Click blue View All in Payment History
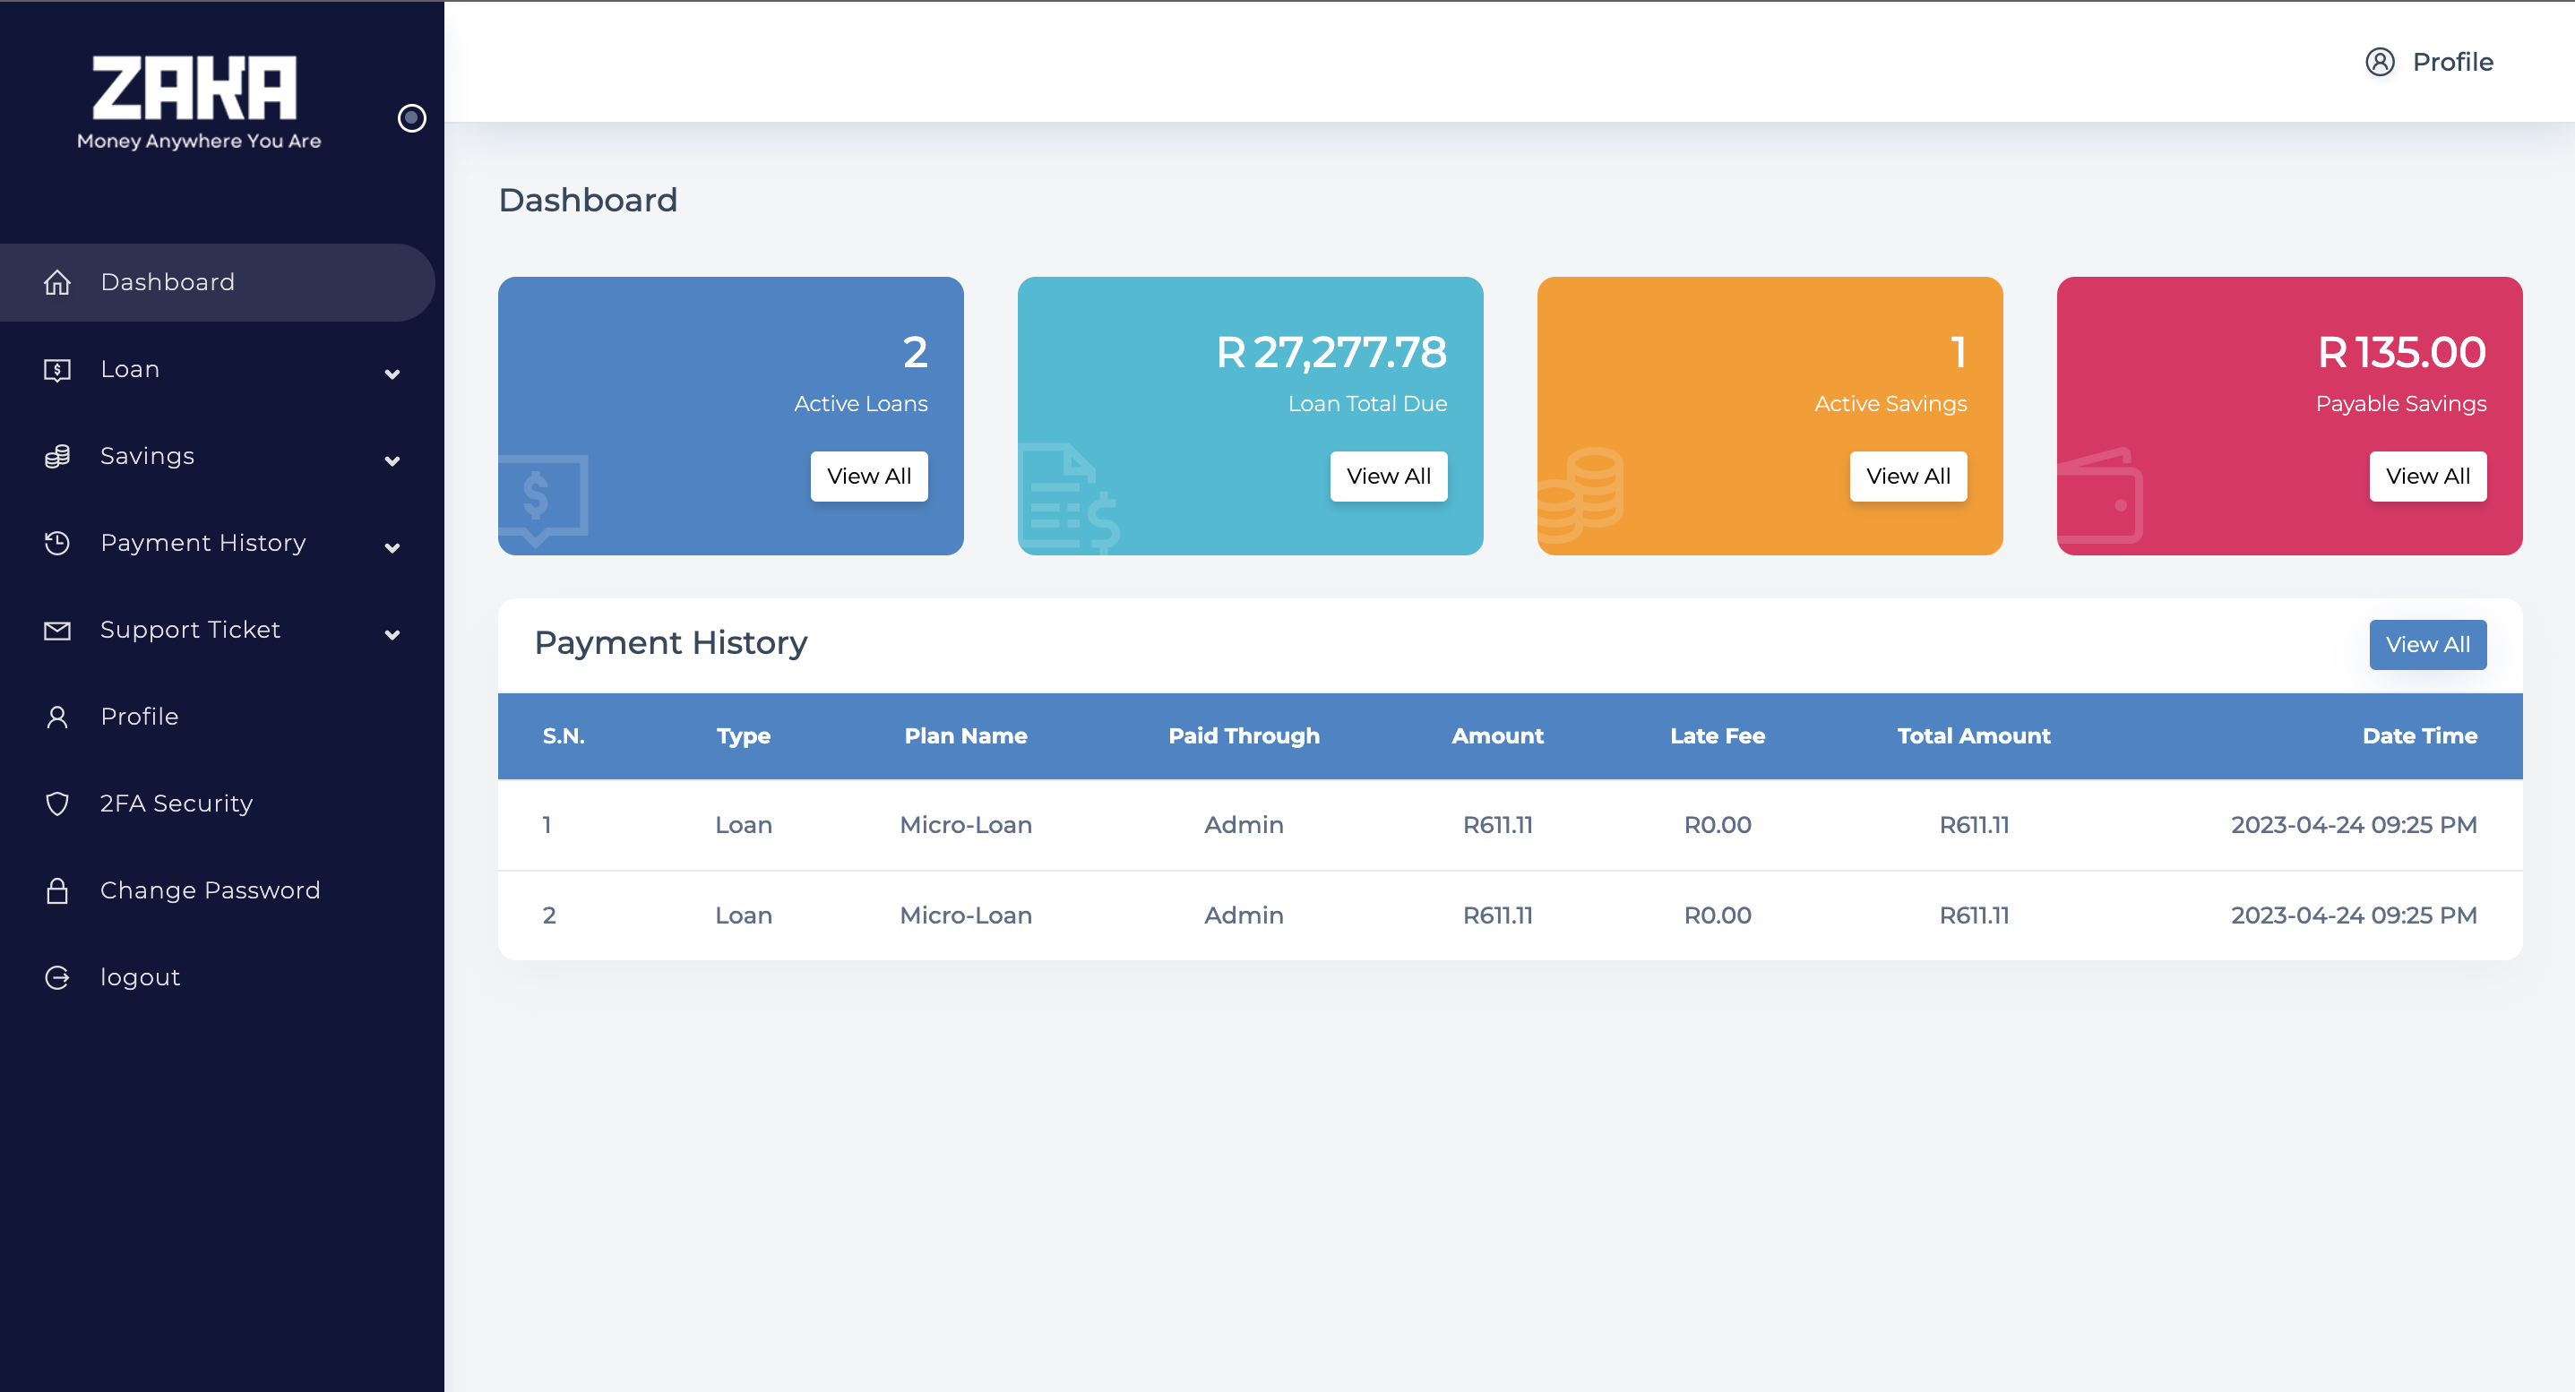The width and height of the screenshot is (2575, 1392). tap(2427, 645)
